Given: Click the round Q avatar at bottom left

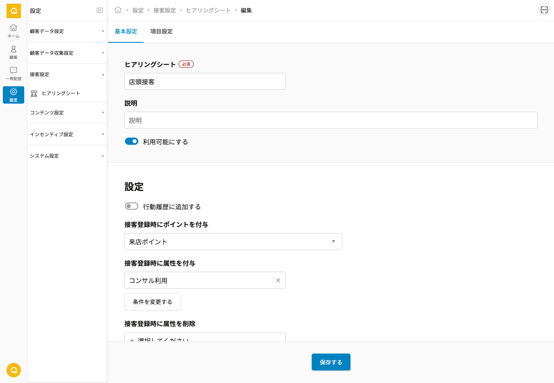Looking at the screenshot, I should click(13, 370).
